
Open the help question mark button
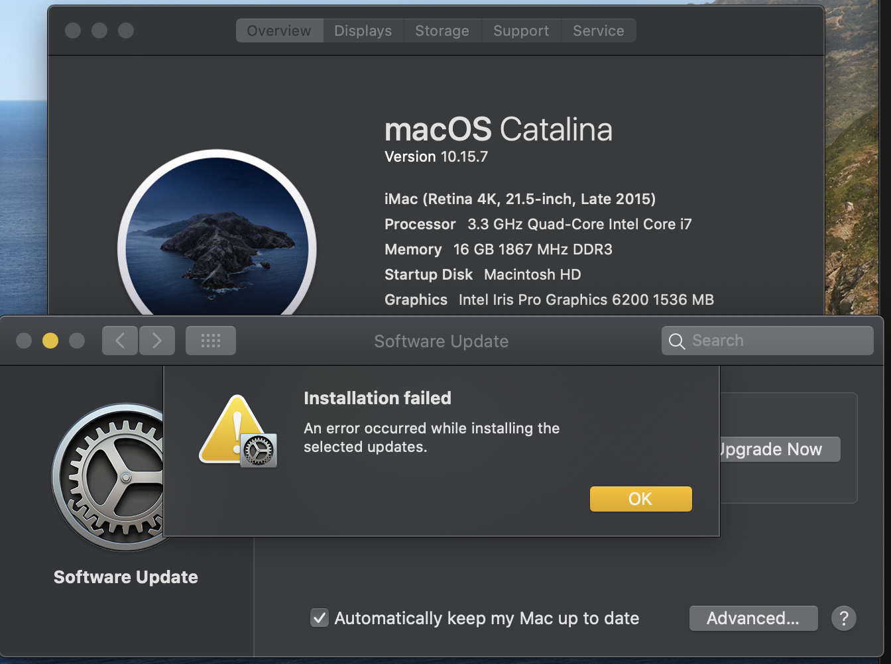844,618
